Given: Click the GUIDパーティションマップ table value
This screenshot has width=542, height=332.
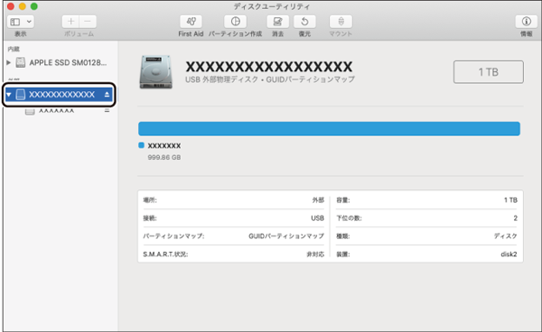Looking at the screenshot, I should (286, 236).
